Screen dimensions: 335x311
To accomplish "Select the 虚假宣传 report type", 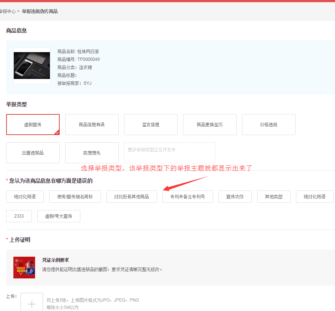I will tap(33, 125).
